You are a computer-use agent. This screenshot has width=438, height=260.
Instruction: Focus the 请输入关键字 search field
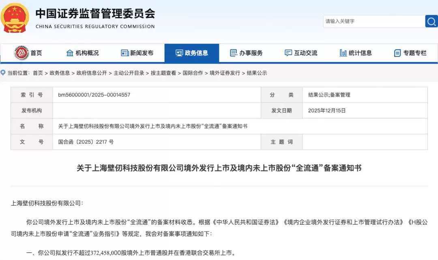(374, 21)
